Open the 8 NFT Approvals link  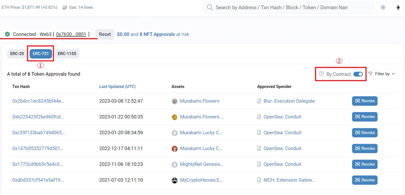pos(157,34)
